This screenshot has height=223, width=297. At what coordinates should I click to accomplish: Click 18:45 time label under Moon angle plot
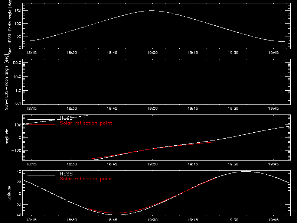pyautogui.click(x=112, y=109)
